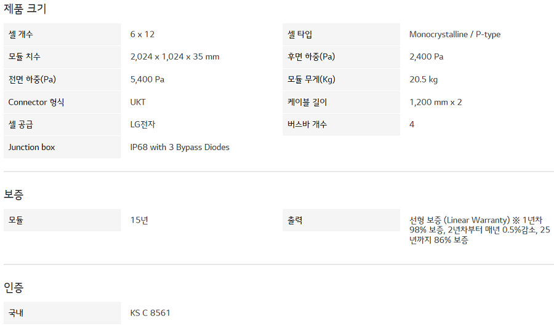Click the 1,200 mm x 2 cable length
This screenshot has width=554, height=326.
coord(435,102)
